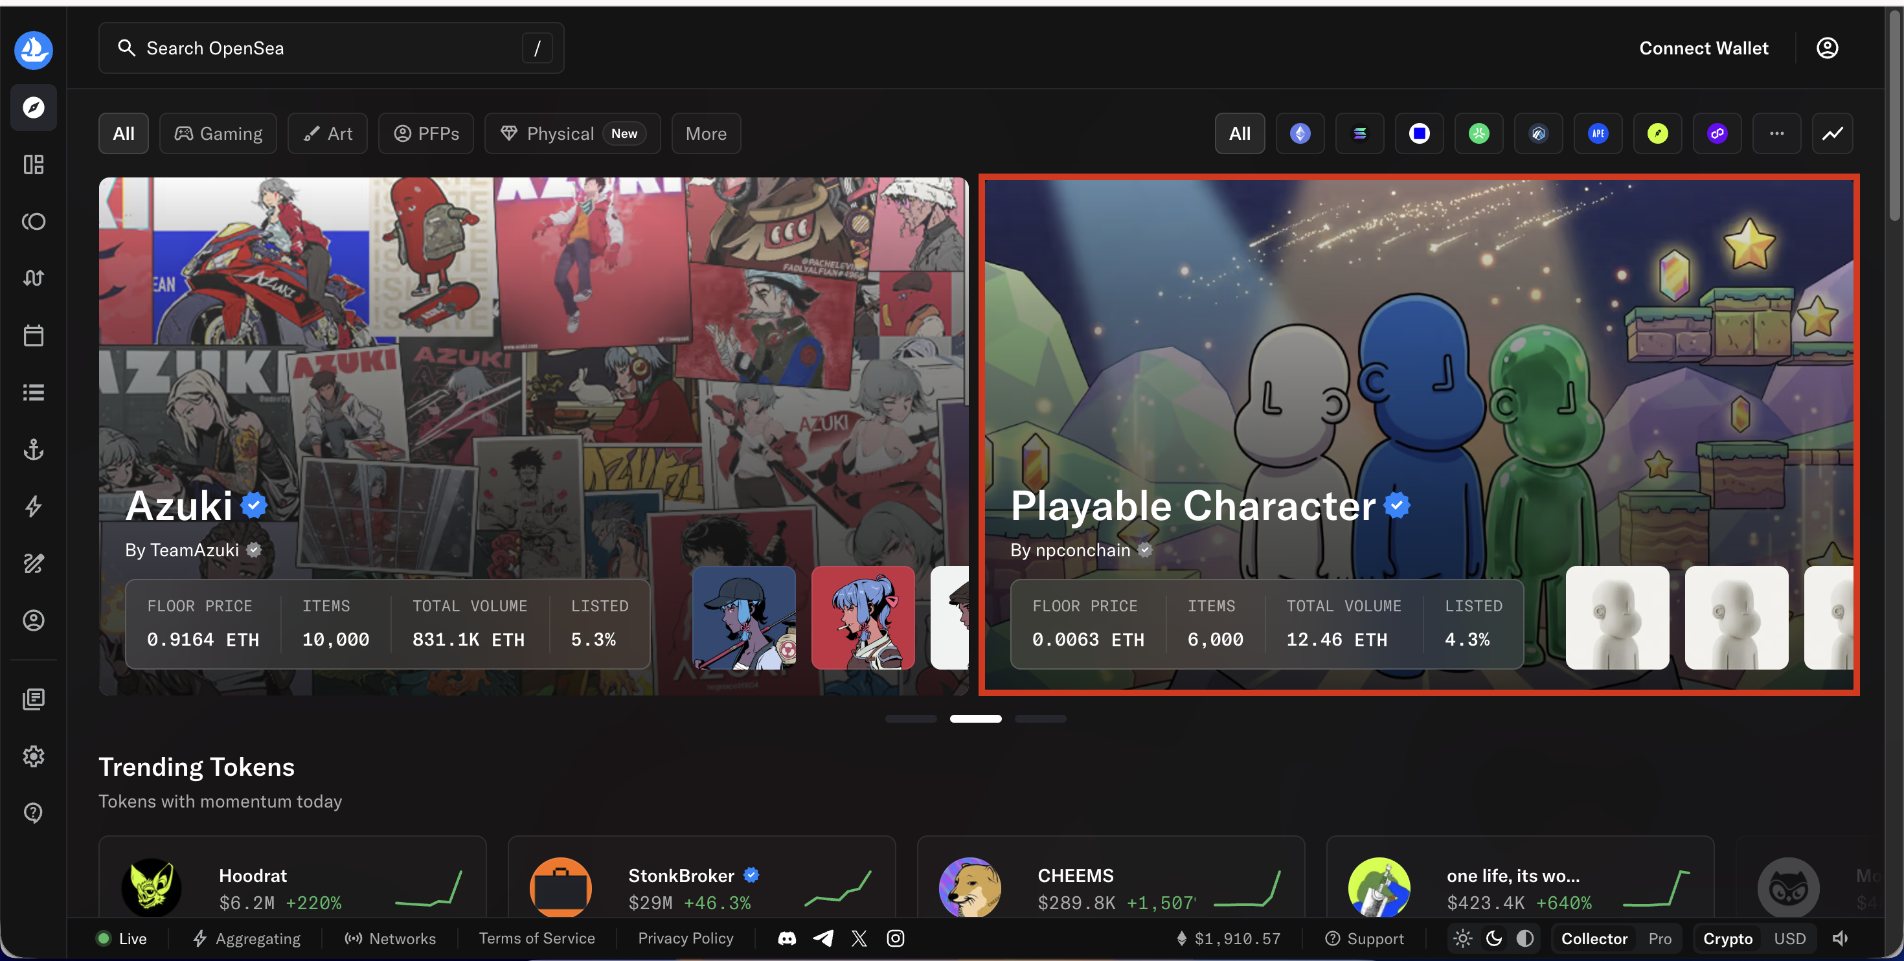This screenshot has height=961, width=1904.
Task: Switch to Collector mode
Action: [1594, 938]
